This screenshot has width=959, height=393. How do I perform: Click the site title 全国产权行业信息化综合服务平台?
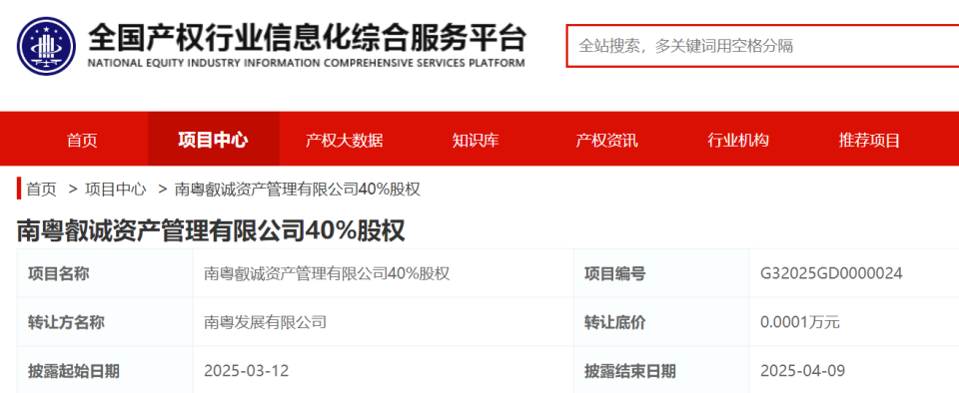click(x=307, y=39)
